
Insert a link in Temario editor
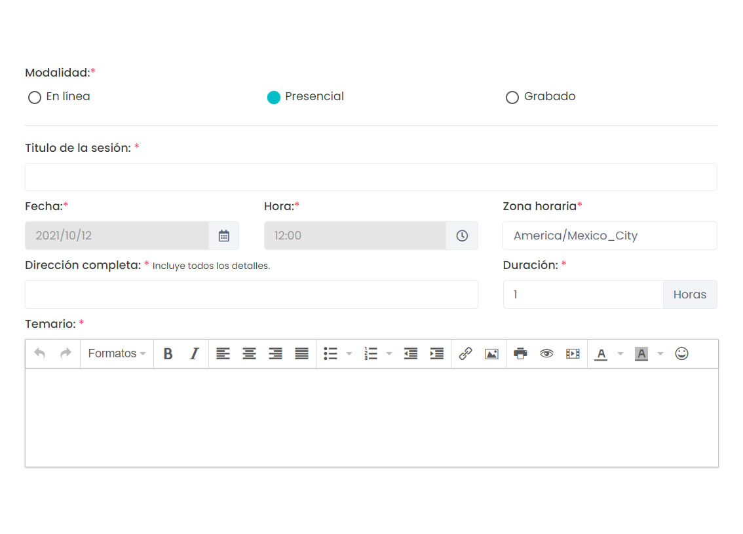[x=465, y=354]
